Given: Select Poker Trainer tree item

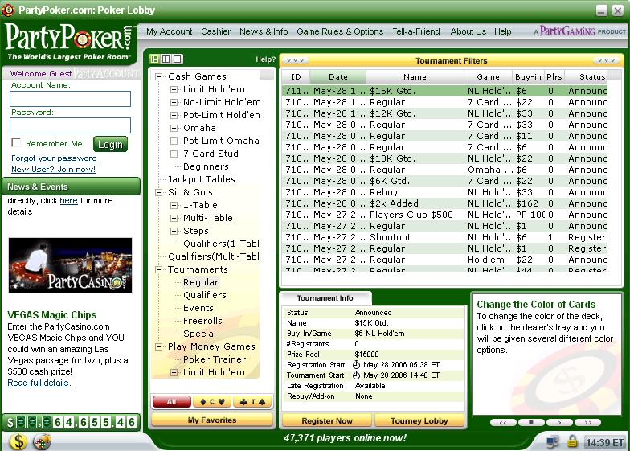Looking at the screenshot, I should point(214,359).
